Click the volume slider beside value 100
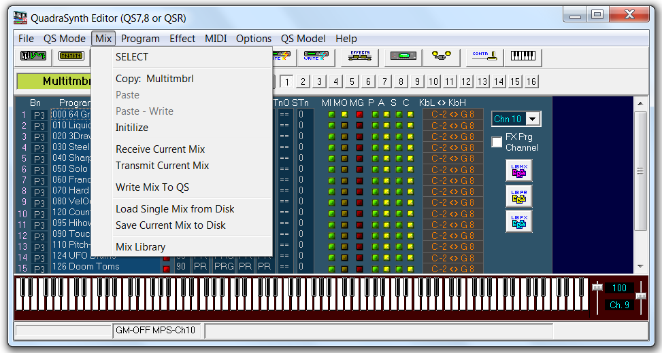 point(597,289)
